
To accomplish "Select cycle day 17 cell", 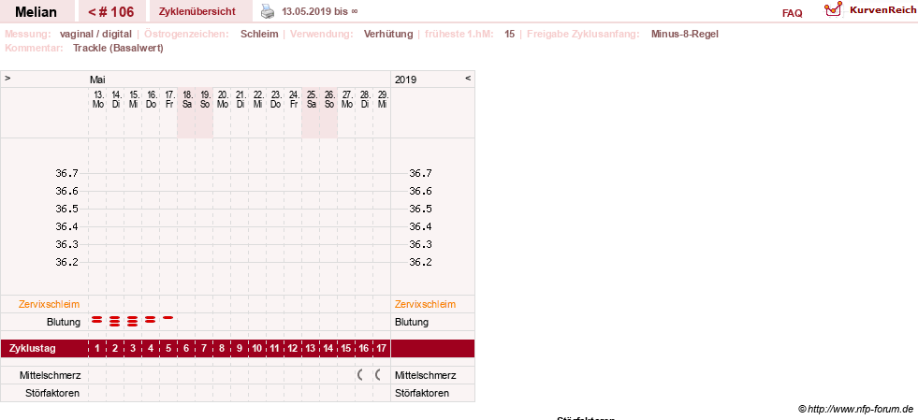I will coord(381,349).
